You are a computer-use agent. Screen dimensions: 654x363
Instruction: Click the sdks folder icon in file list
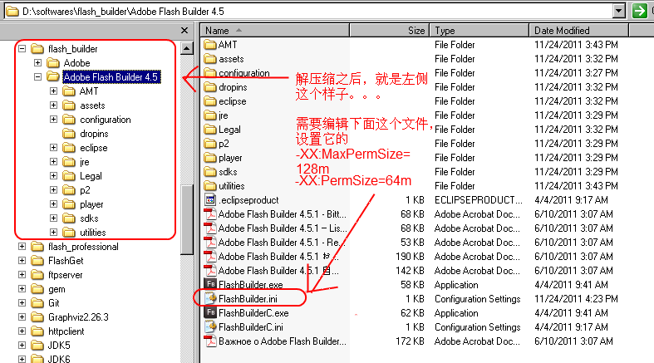[210, 172]
